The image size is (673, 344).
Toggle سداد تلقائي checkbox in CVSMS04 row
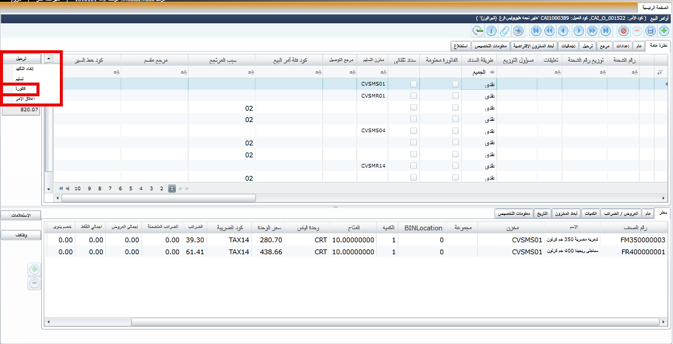tap(413, 130)
